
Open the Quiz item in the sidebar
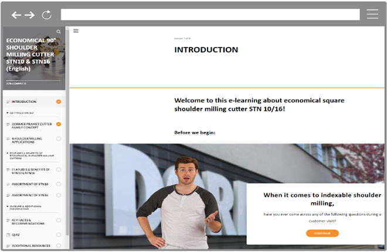34,235
